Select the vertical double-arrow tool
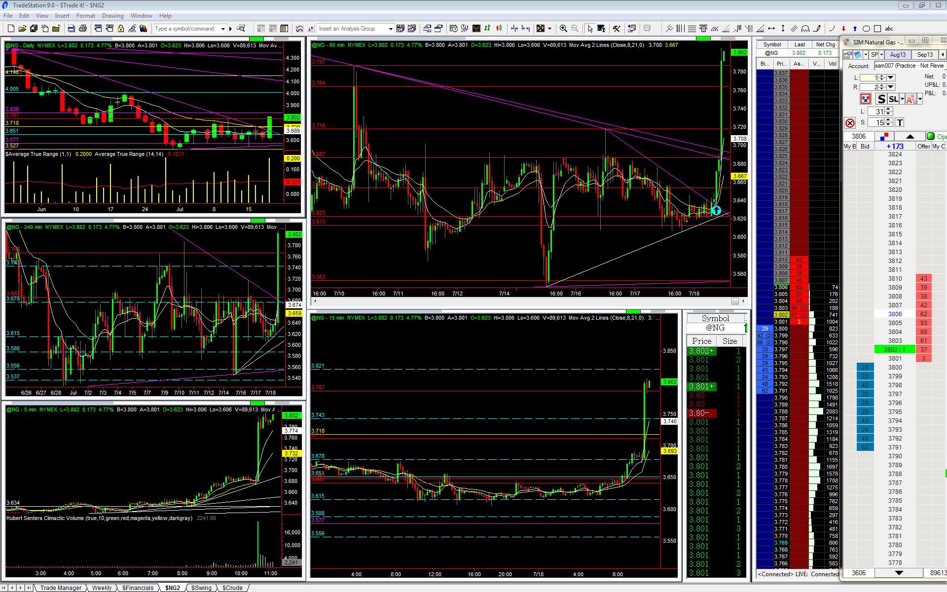Viewport: 947px width, 592px height. coord(783,29)
